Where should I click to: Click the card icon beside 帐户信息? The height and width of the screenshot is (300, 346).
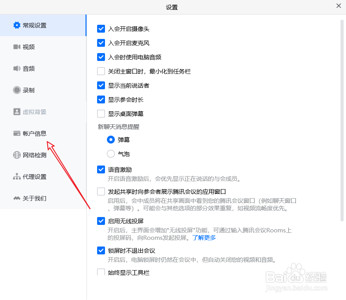tap(17, 133)
